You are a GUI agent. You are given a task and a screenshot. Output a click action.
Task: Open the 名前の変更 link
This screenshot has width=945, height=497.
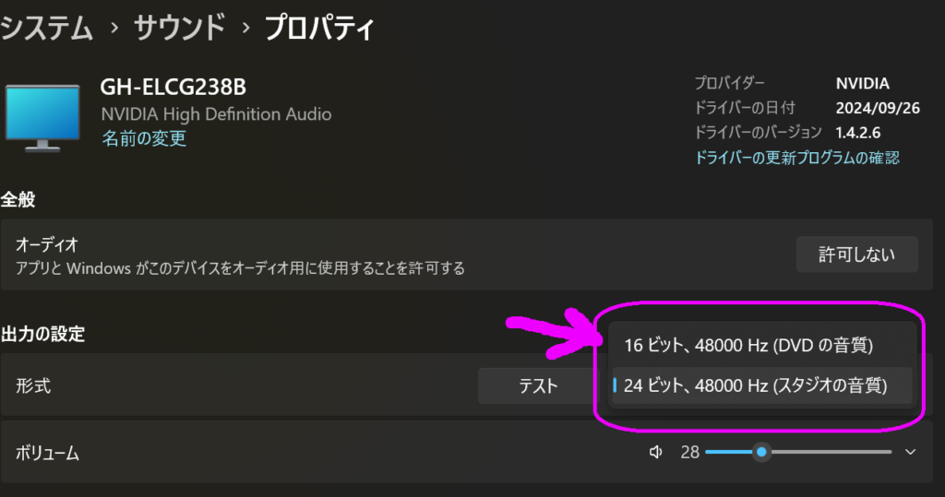(x=143, y=138)
